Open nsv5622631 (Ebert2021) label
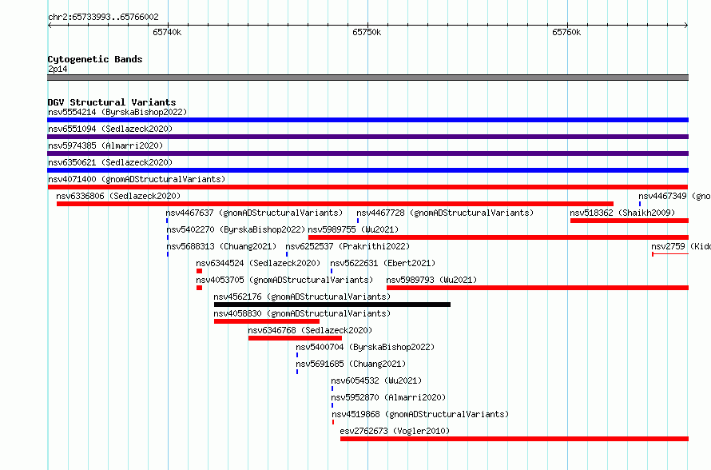The height and width of the screenshot is (470, 711). click(x=383, y=263)
